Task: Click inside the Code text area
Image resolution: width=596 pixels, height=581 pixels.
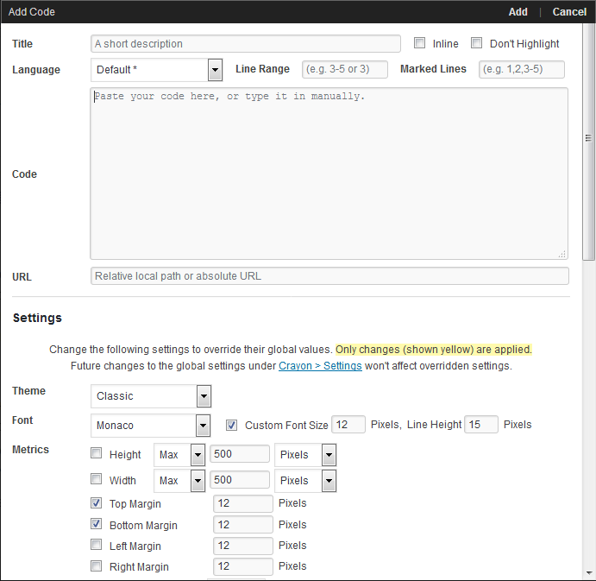Action: pyautogui.click(x=329, y=174)
